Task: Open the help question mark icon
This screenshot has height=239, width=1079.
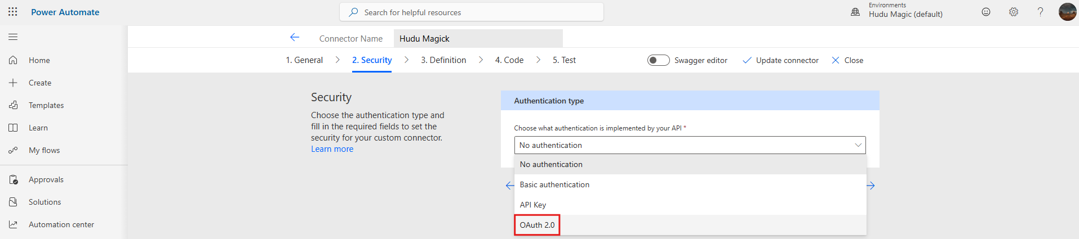Action: coord(1040,12)
